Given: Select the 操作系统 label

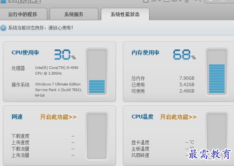Looking at the screenshot, I should 21,85.
